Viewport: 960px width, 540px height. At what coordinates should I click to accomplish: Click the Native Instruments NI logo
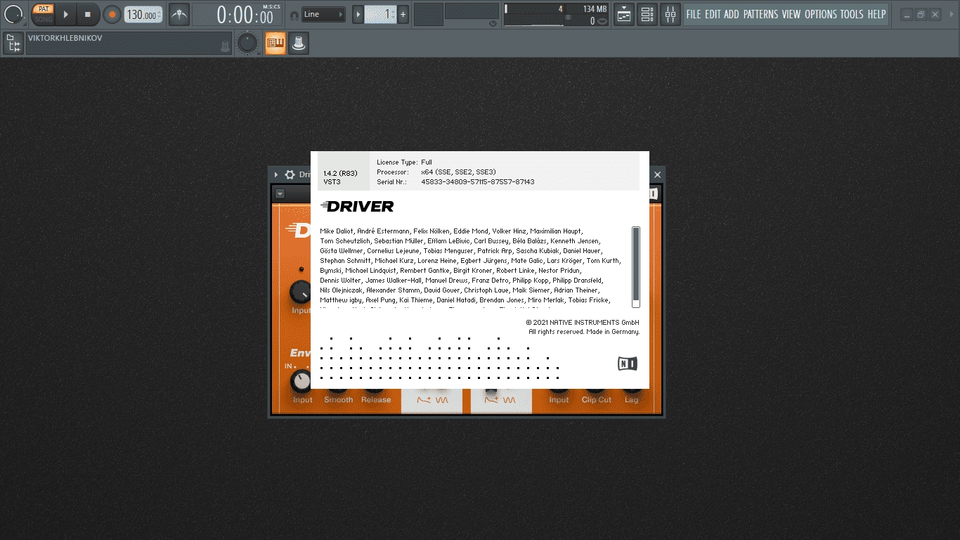click(628, 364)
